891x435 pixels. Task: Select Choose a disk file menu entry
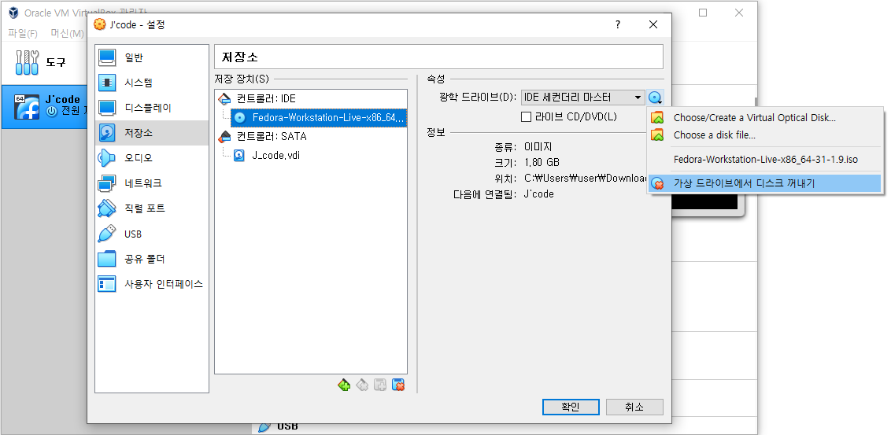(x=765, y=135)
